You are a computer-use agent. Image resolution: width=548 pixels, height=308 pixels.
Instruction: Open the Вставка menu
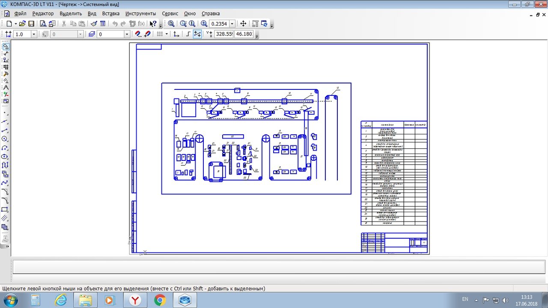110,14
